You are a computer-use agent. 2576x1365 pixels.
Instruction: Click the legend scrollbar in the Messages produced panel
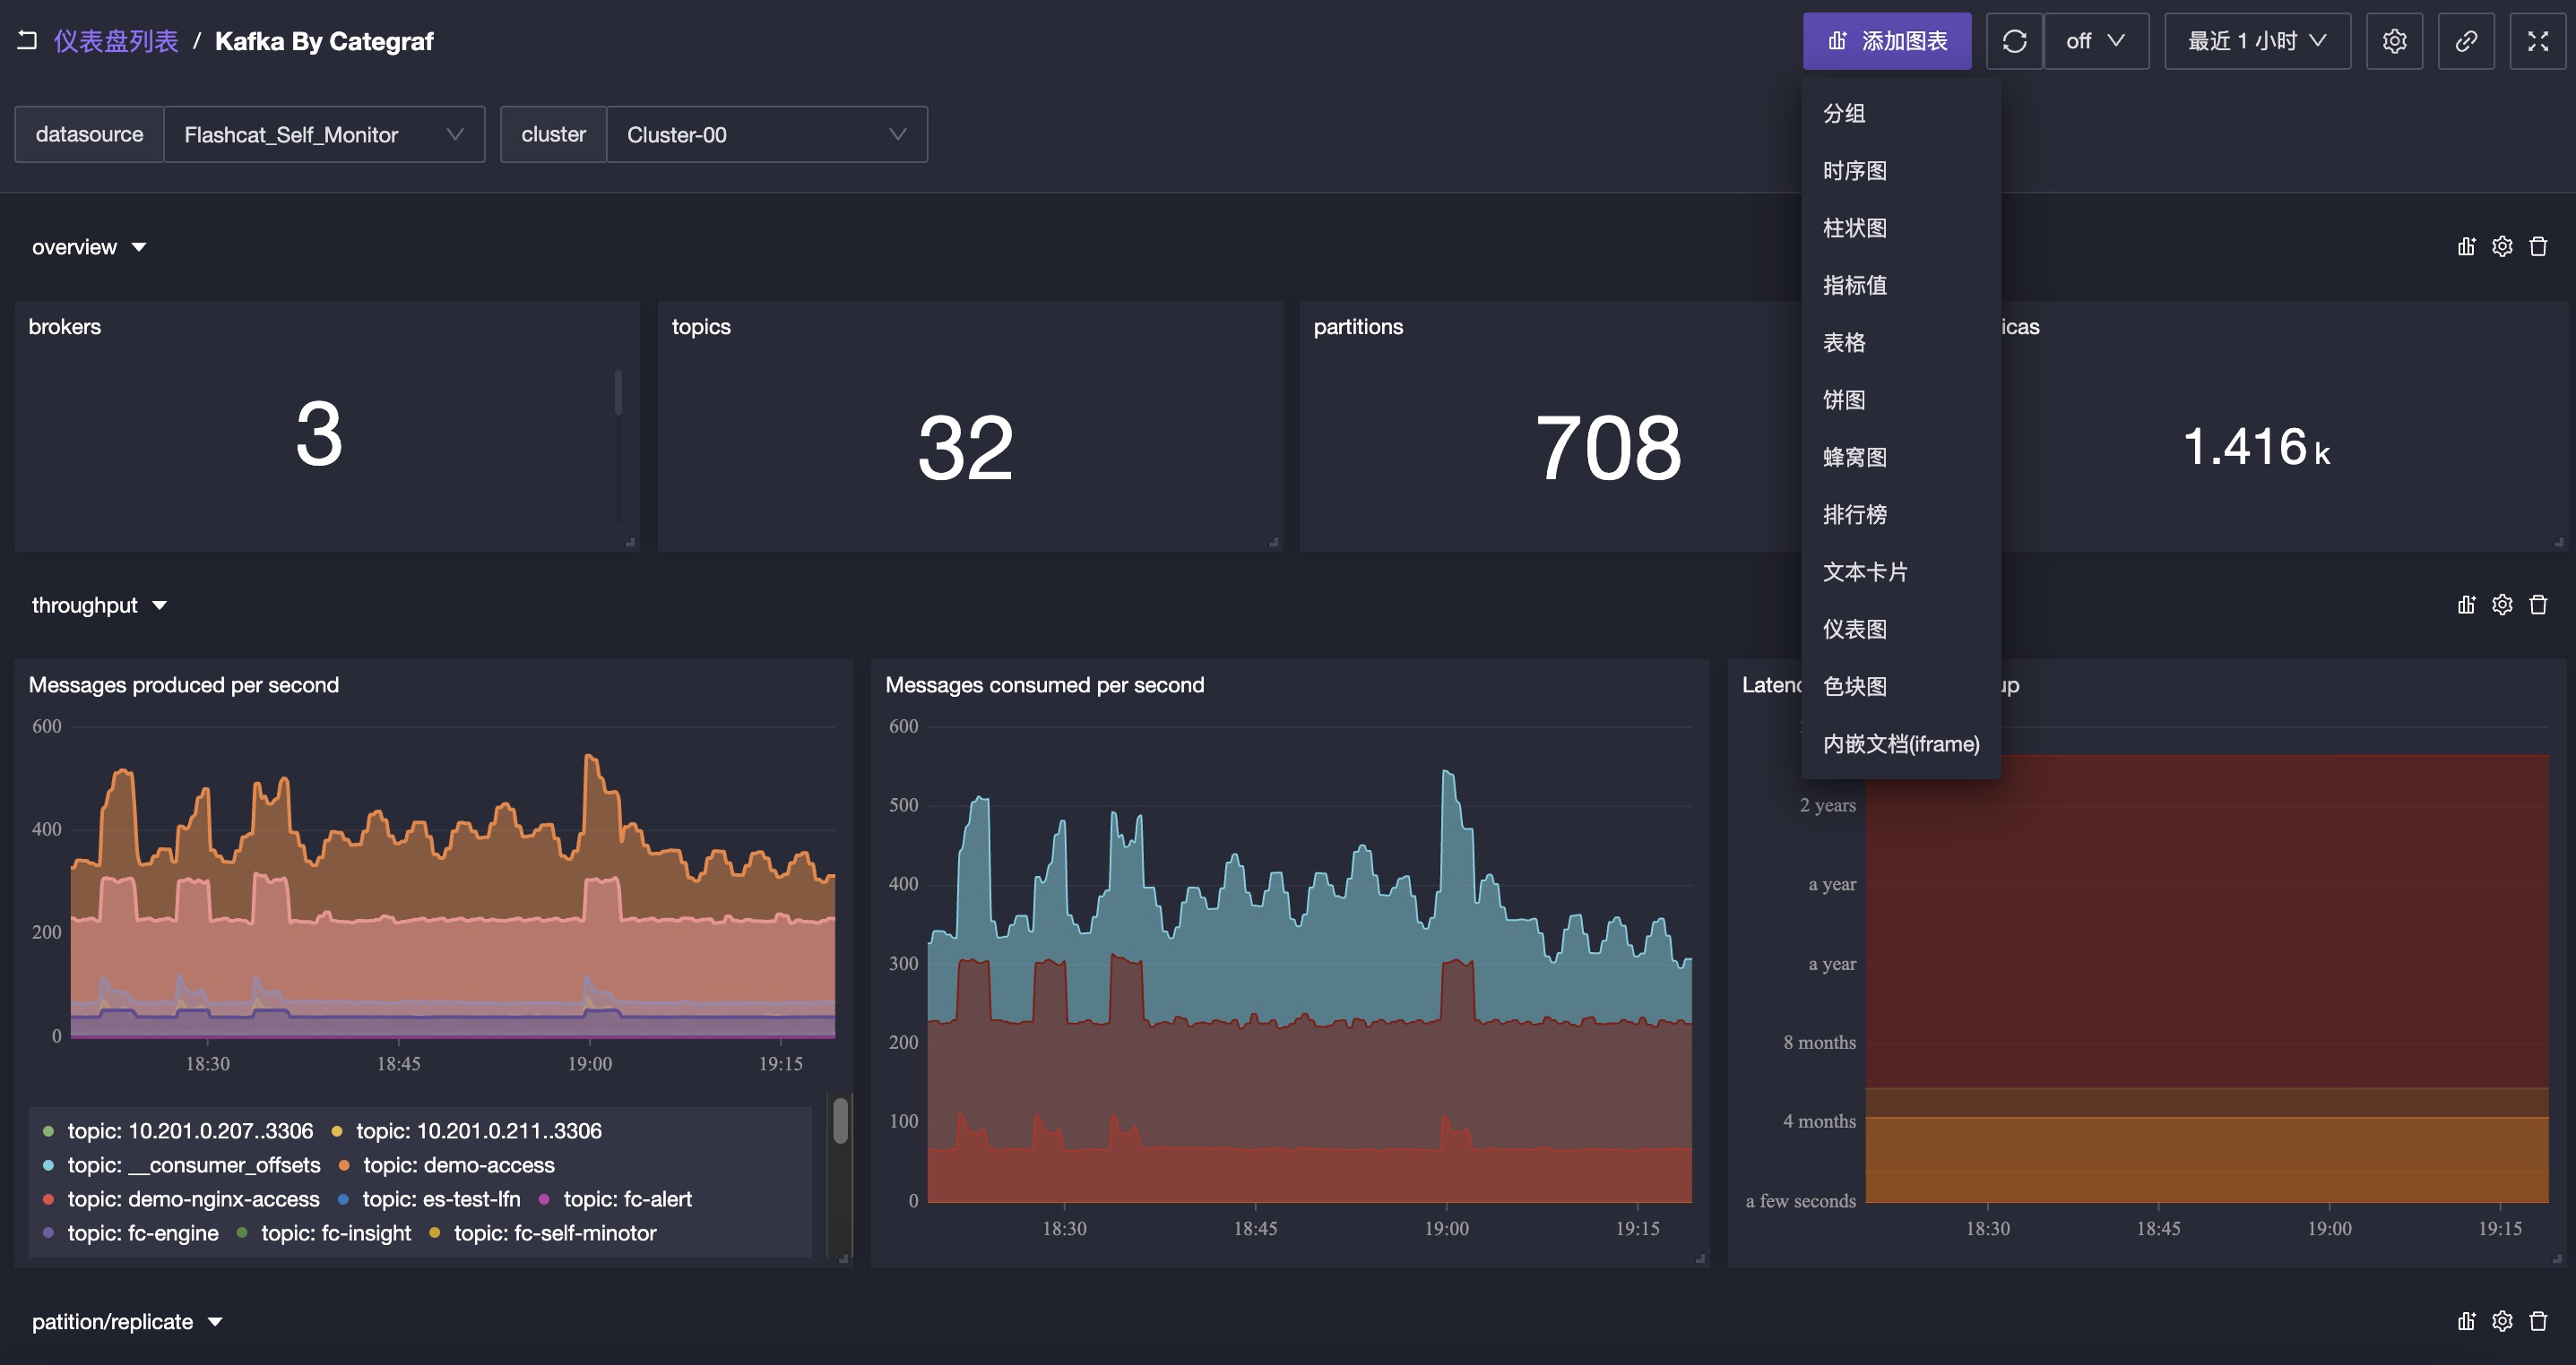click(x=840, y=1121)
